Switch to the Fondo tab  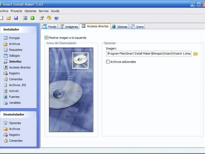[49, 27]
